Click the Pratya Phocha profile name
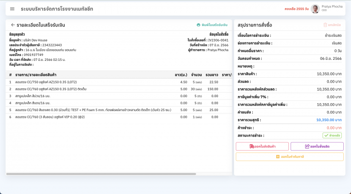The image size is (351, 194). click(x=332, y=6)
